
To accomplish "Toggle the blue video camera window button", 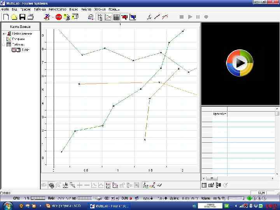I will tap(133, 17).
